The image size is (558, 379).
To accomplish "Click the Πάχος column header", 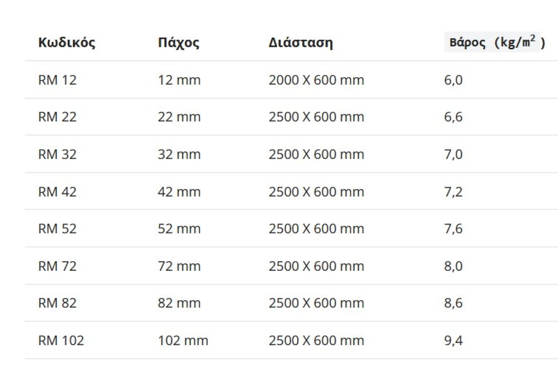I will pyautogui.click(x=179, y=43).
